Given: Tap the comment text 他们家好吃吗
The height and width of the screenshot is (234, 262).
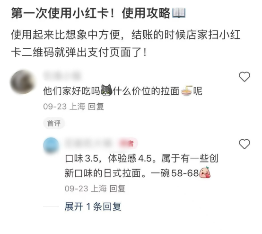Looking at the screenshot, I should point(71,91).
